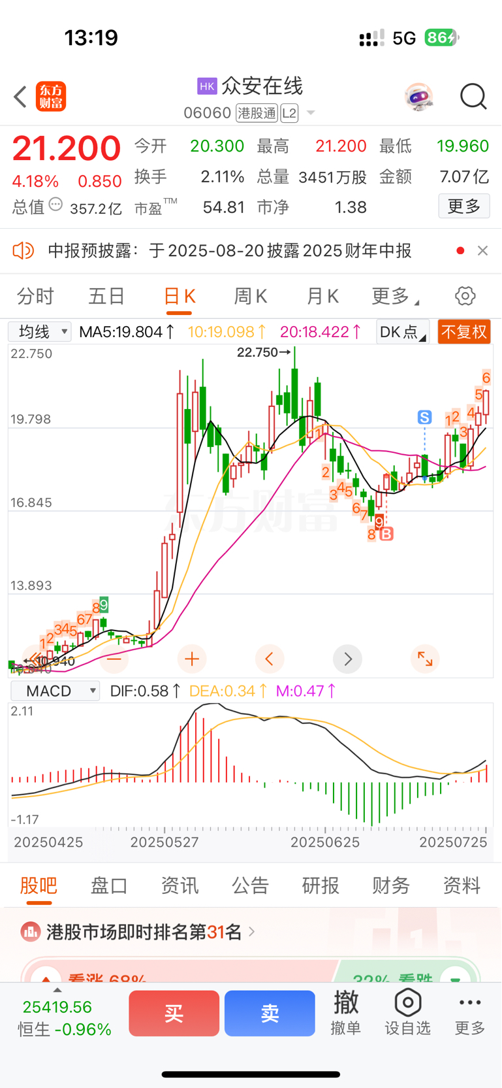Open the robot assistant avatar
Image resolution: width=502 pixels, height=1088 pixels.
click(418, 97)
